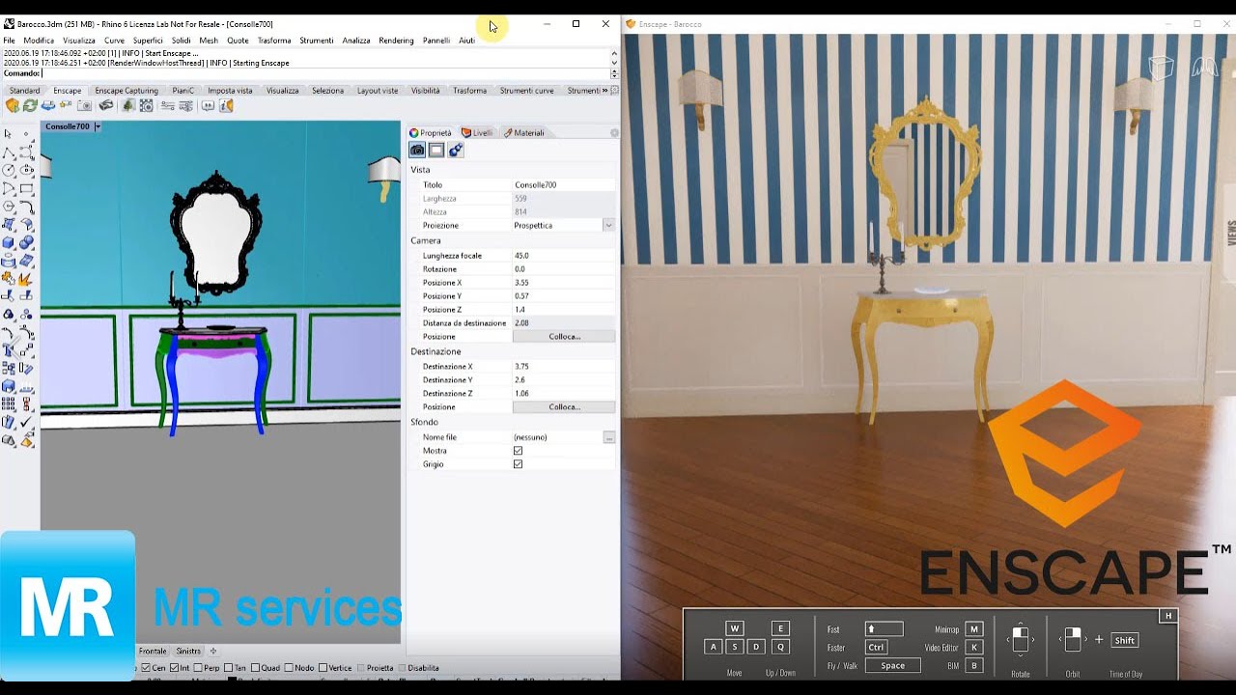Open the Rendering menu
The height and width of the screenshot is (695, 1236).
(396, 41)
